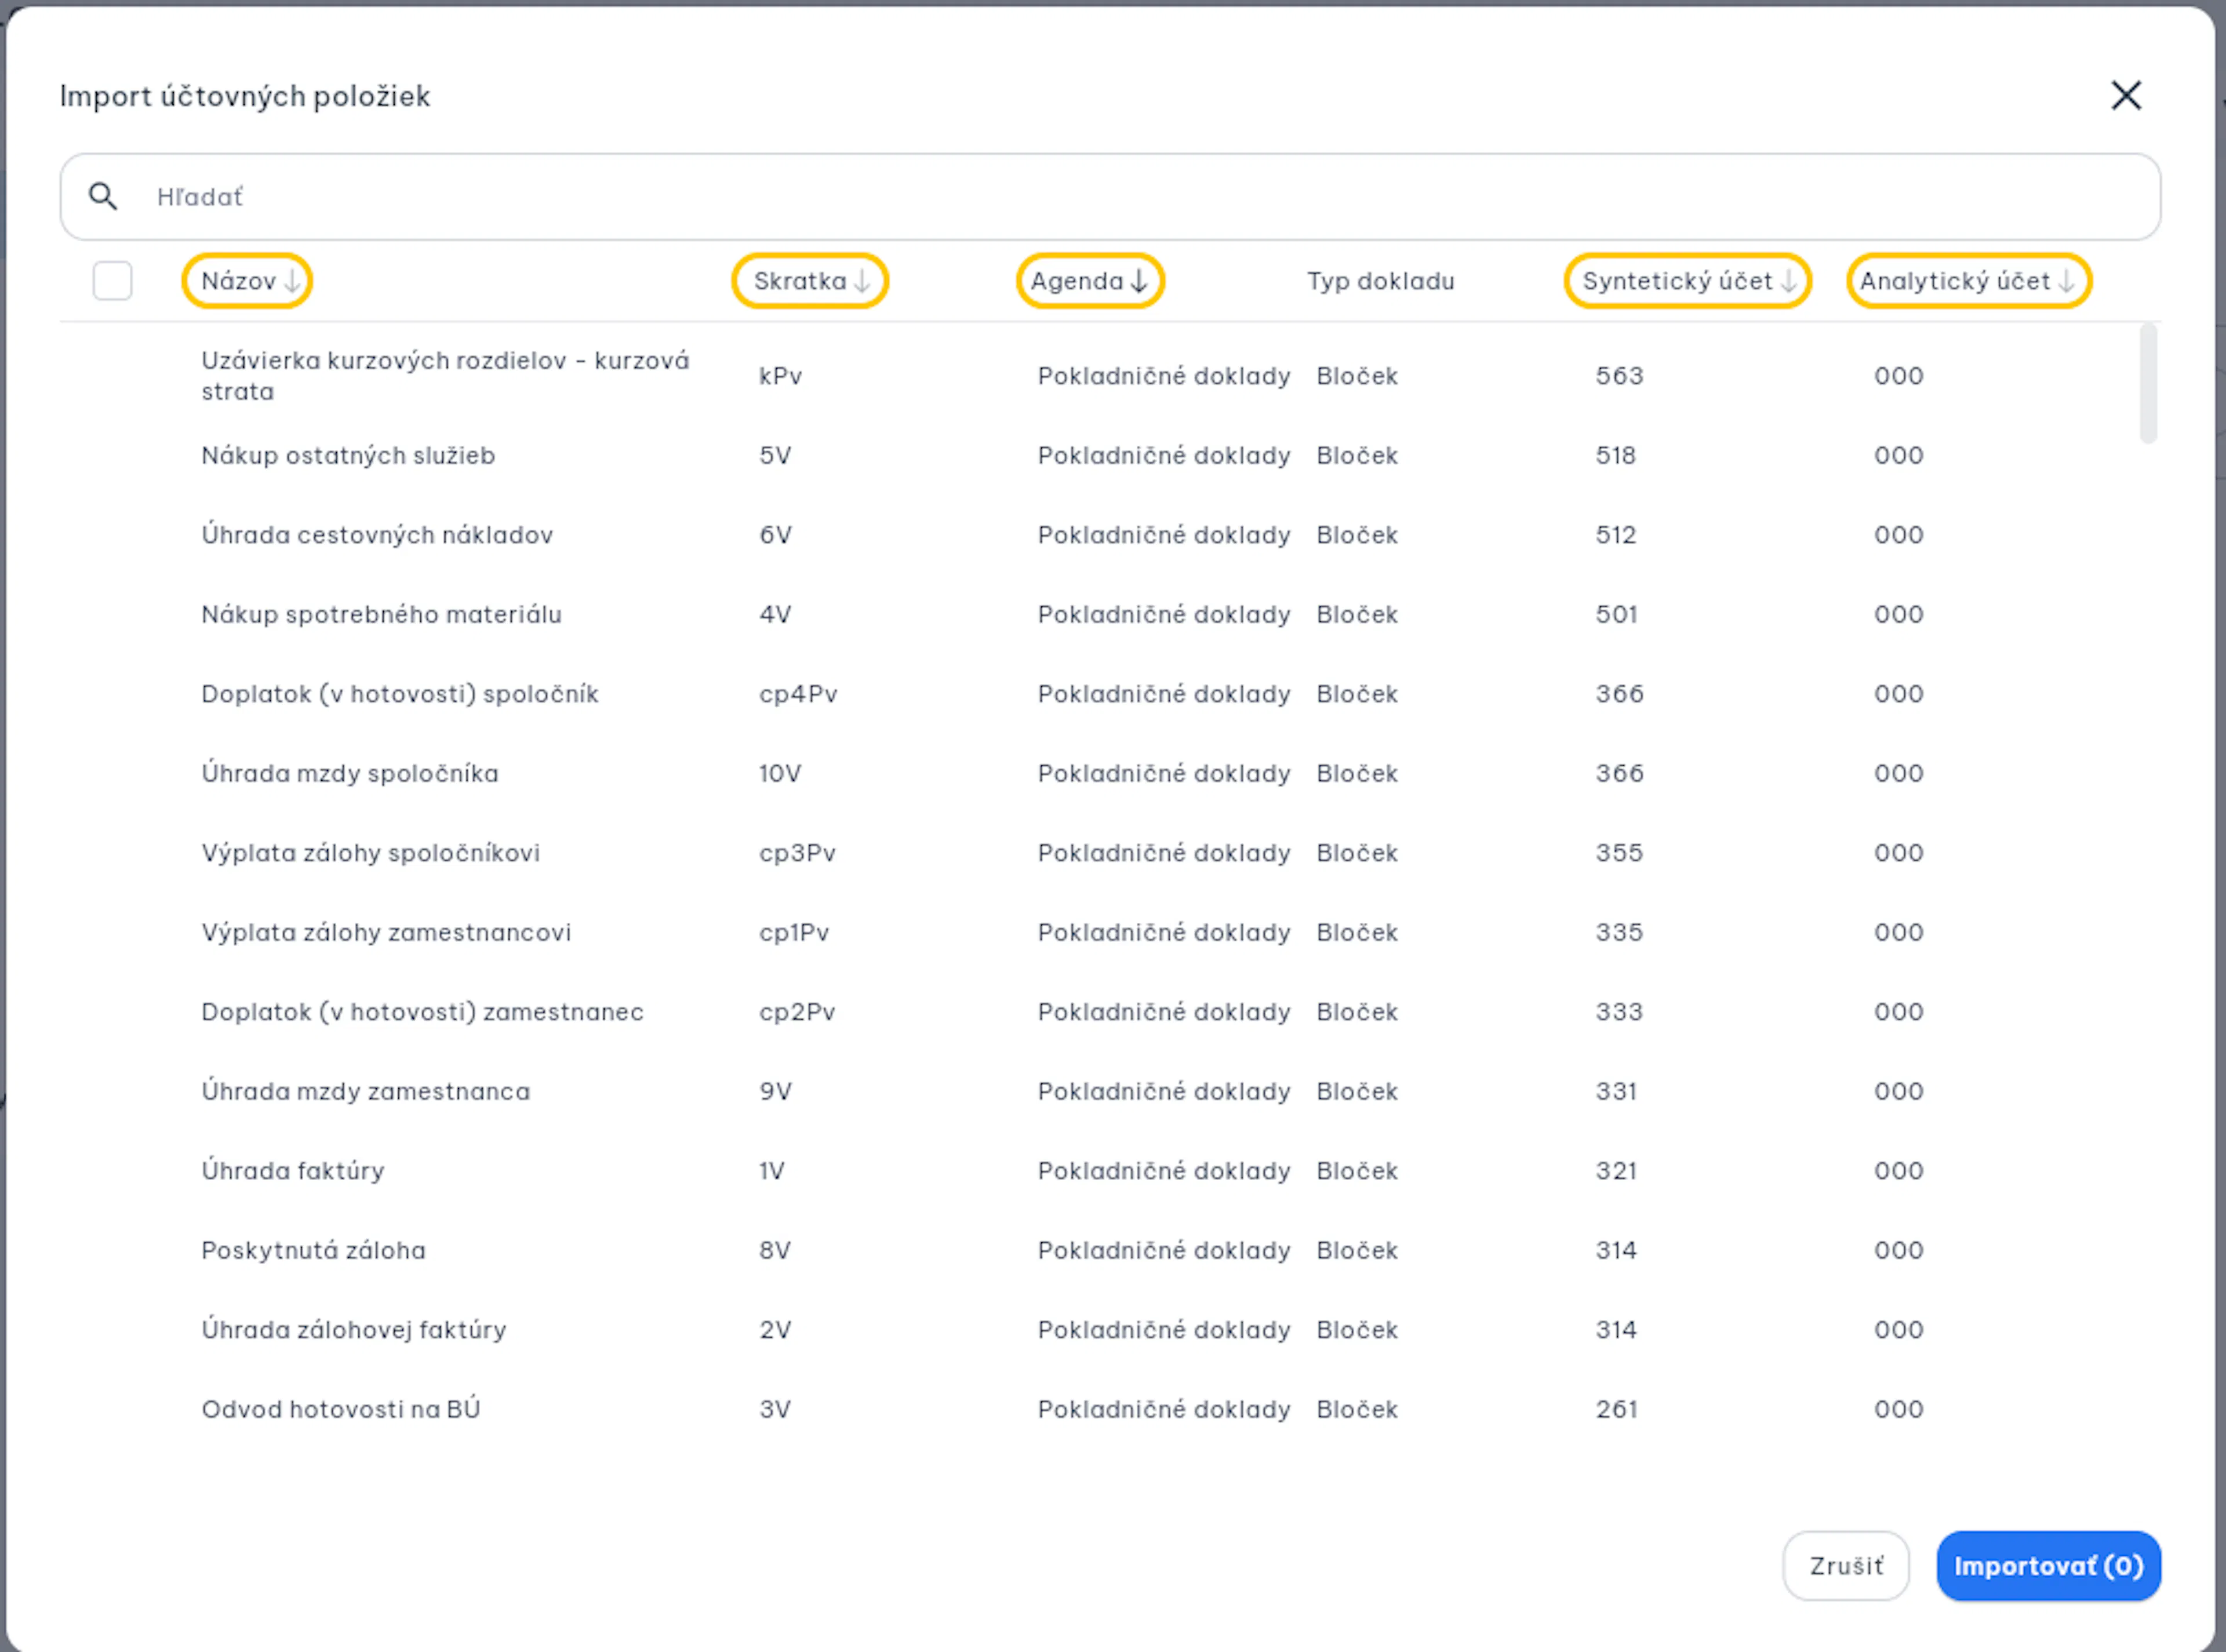Click the 8V abbreviation cell
The height and width of the screenshot is (1652, 2226).
coord(775,1251)
